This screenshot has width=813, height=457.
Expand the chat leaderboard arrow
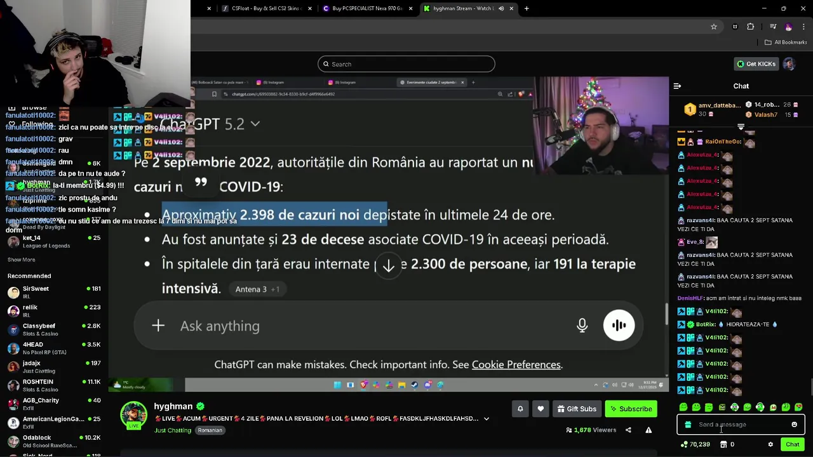click(741, 126)
